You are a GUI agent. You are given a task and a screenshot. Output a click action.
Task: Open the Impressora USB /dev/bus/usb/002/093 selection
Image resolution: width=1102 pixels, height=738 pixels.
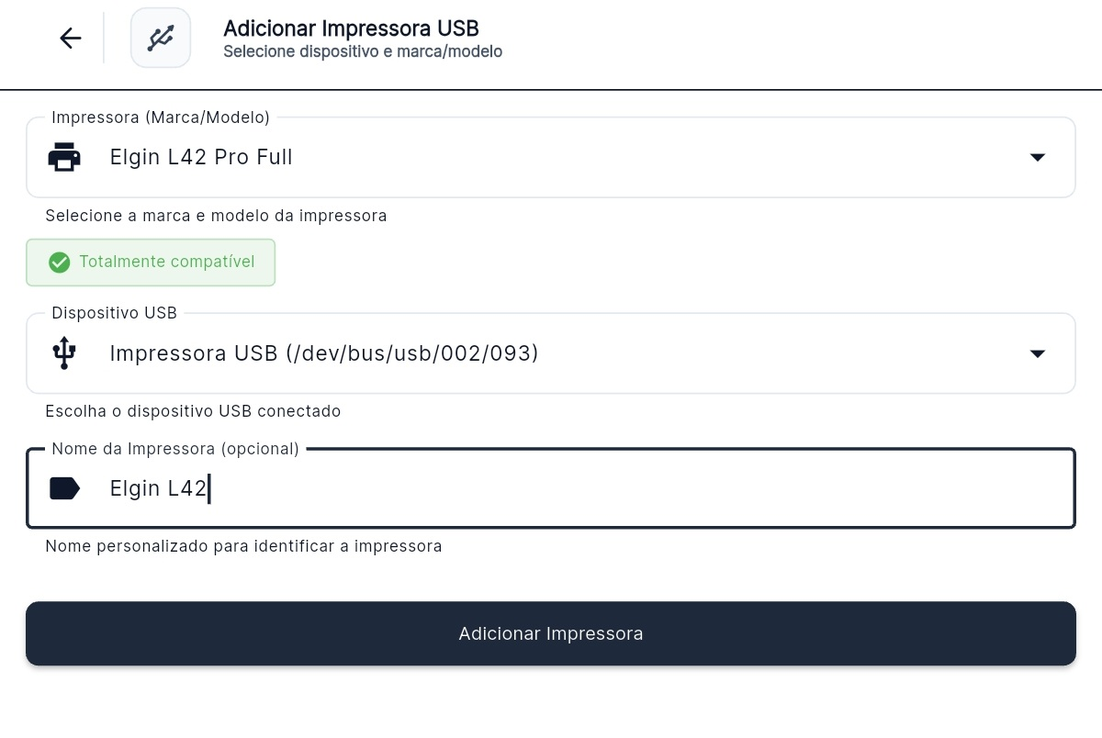551,353
